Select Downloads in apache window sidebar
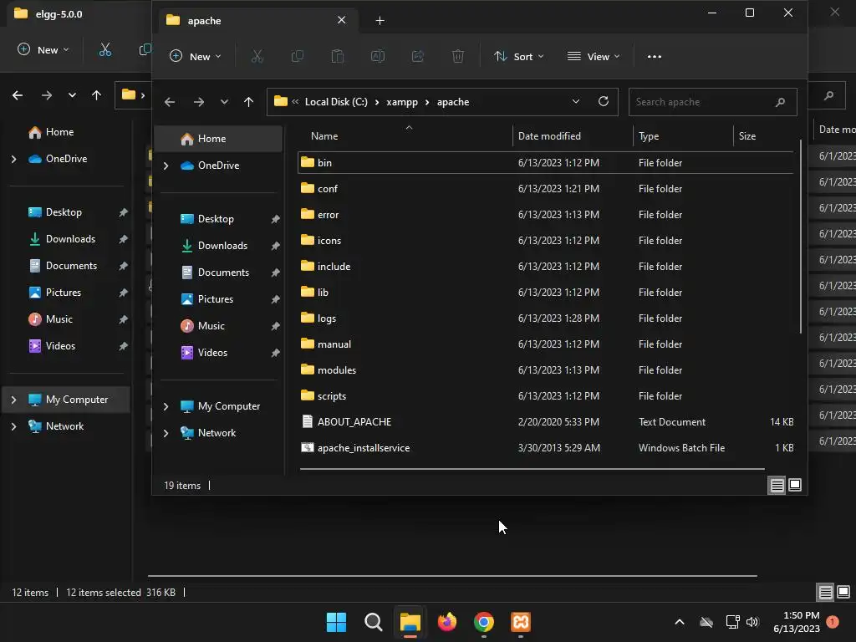856x642 pixels. tap(218, 246)
